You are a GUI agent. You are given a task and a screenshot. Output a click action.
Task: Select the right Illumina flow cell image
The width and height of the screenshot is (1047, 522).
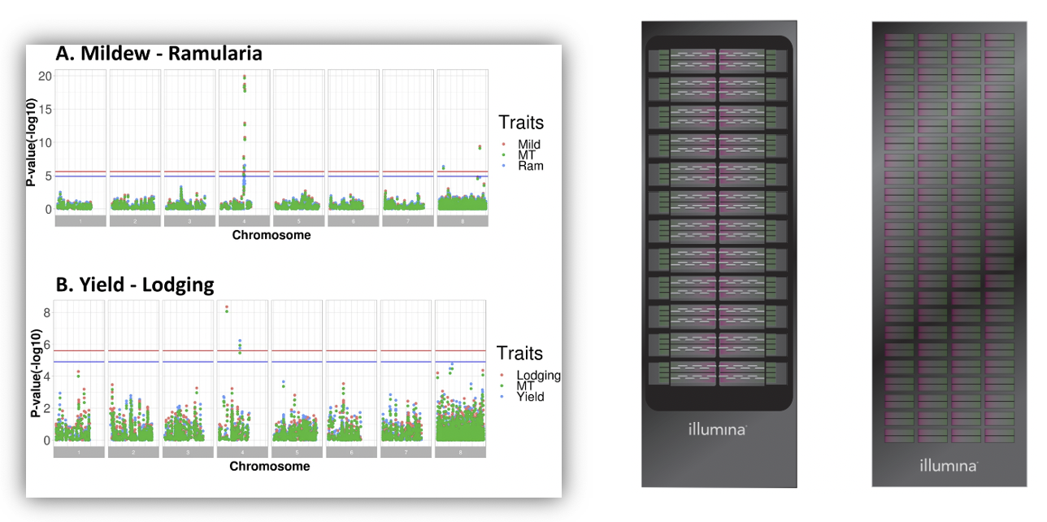tap(949, 254)
